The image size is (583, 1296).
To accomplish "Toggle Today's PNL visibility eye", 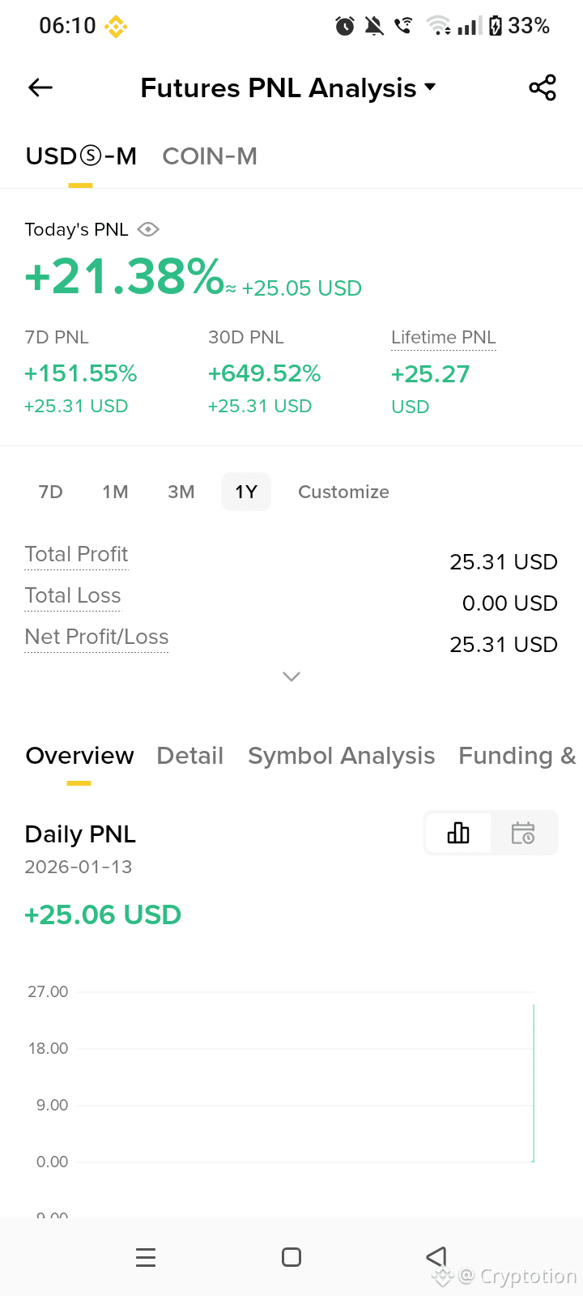I will (148, 229).
